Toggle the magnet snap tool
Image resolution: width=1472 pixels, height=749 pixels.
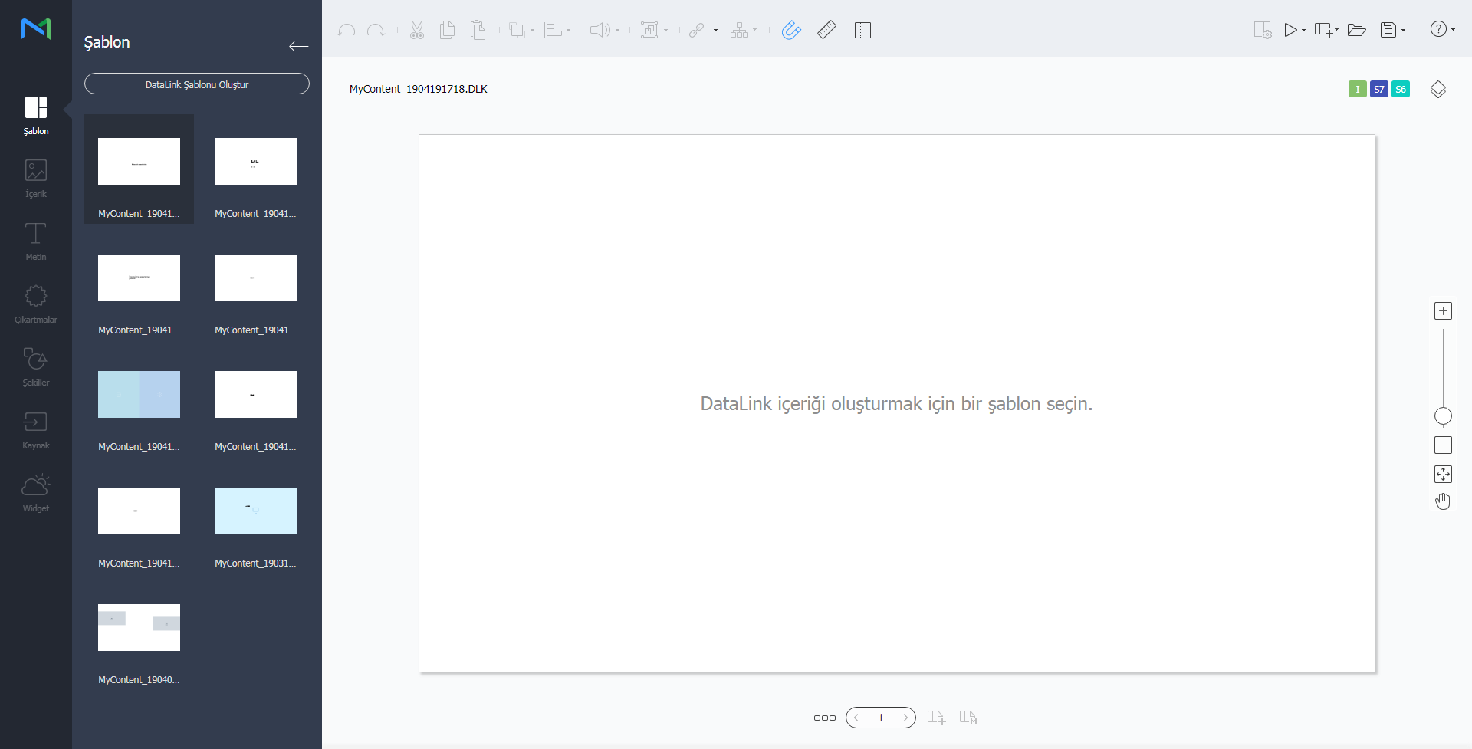pos(791,30)
